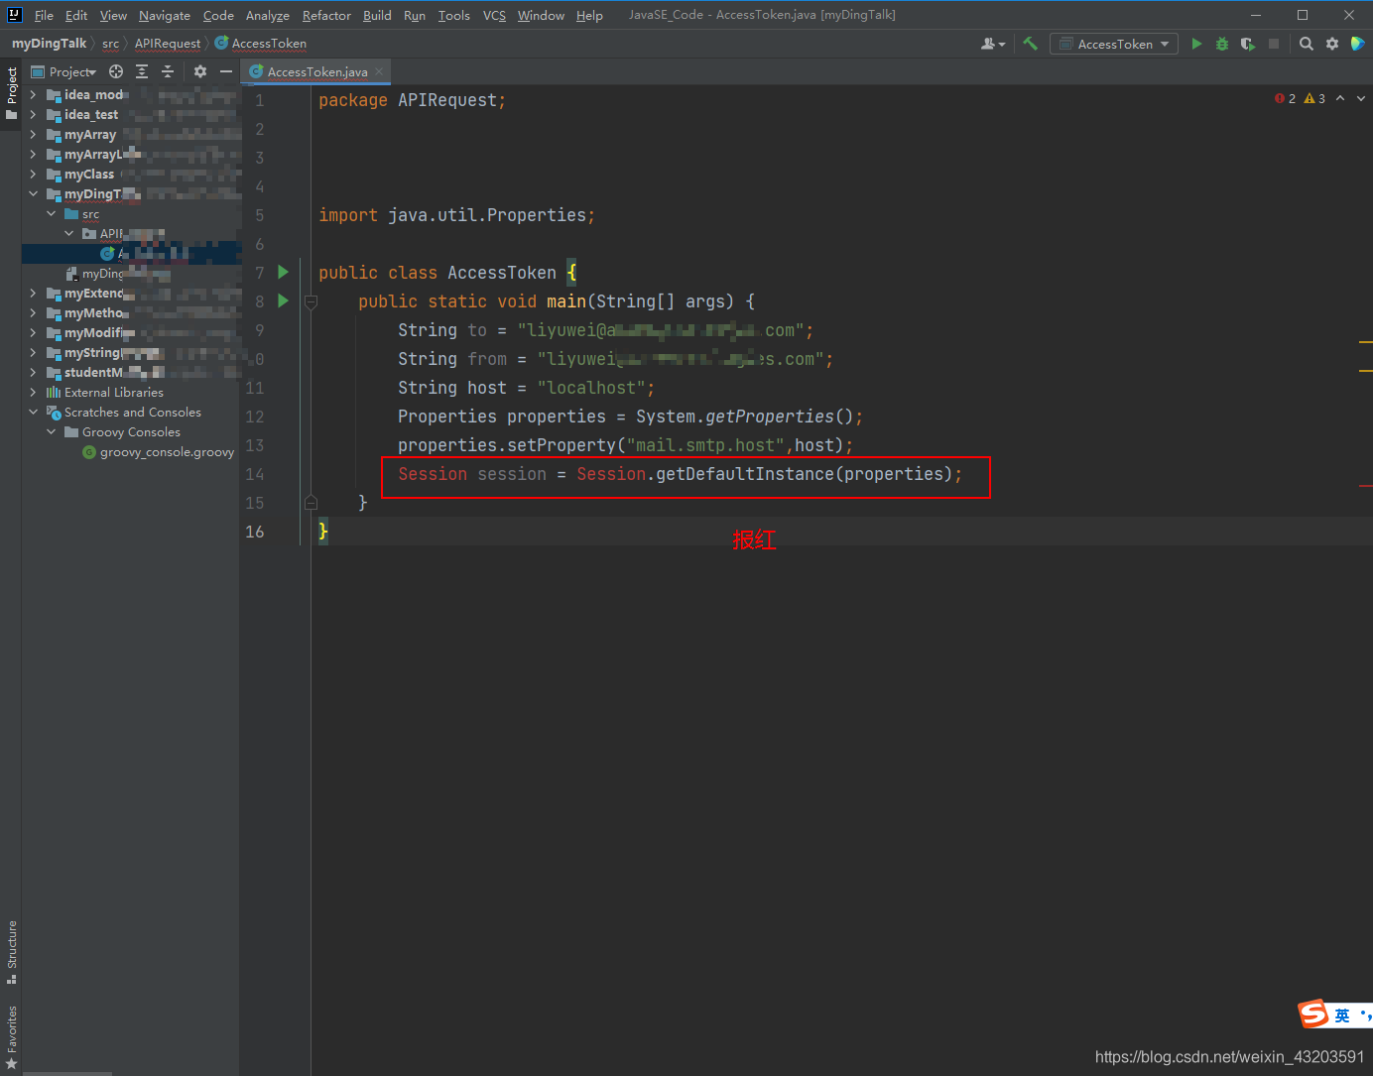This screenshot has height=1076, width=1373.
Task: Collapse Groovy Consoles folder
Action: (x=51, y=432)
